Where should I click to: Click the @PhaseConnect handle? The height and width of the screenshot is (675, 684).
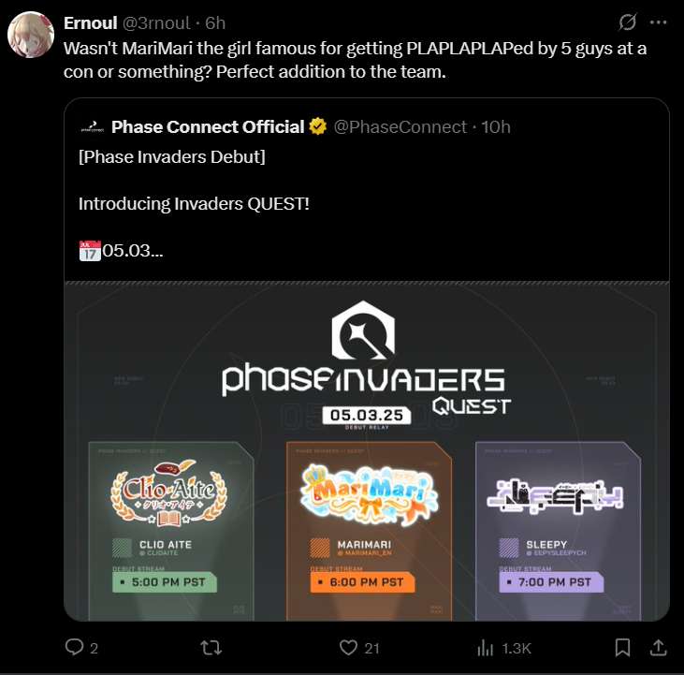[400, 127]
